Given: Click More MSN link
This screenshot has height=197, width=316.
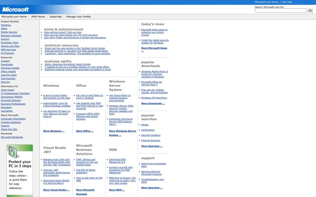Looking at the screenshot, I should 117,190.
